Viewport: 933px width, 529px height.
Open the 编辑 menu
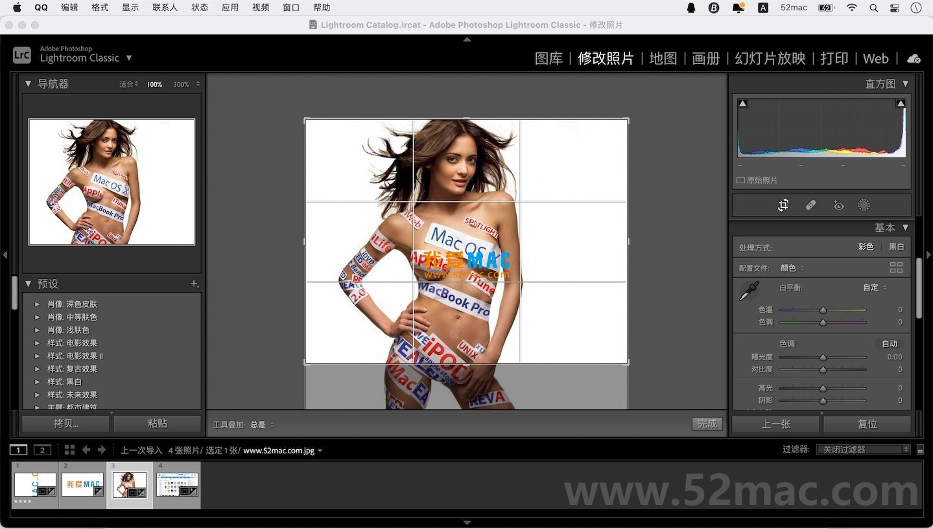(x=69, y=8)
